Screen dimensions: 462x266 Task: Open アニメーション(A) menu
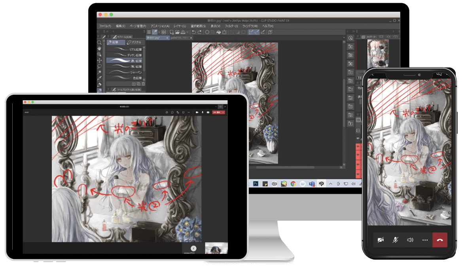[160, 26]
